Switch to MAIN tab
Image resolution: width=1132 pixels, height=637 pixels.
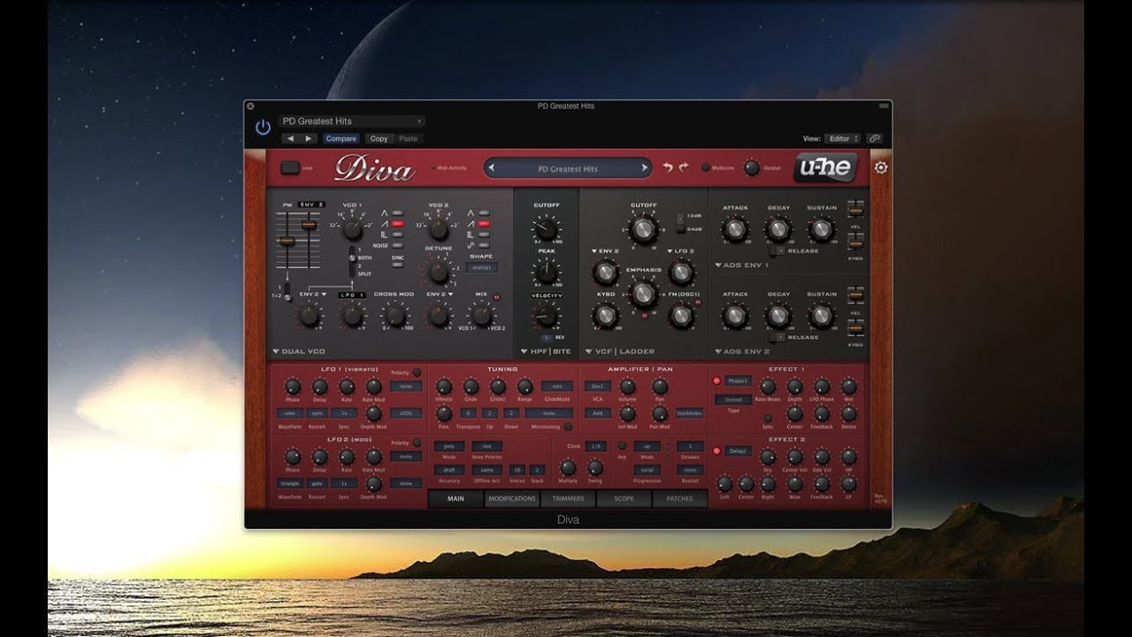[x=455, y=499]
